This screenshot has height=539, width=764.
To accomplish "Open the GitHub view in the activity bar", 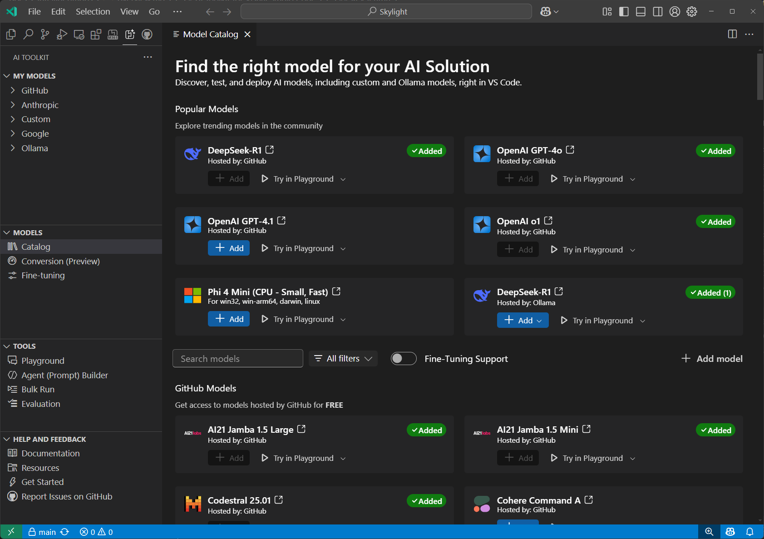I will 147,34.
